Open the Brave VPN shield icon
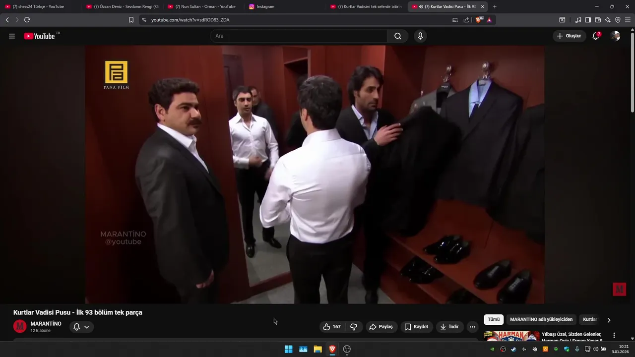This screenshot has height=357, width=635. click(x=618, y=20)
